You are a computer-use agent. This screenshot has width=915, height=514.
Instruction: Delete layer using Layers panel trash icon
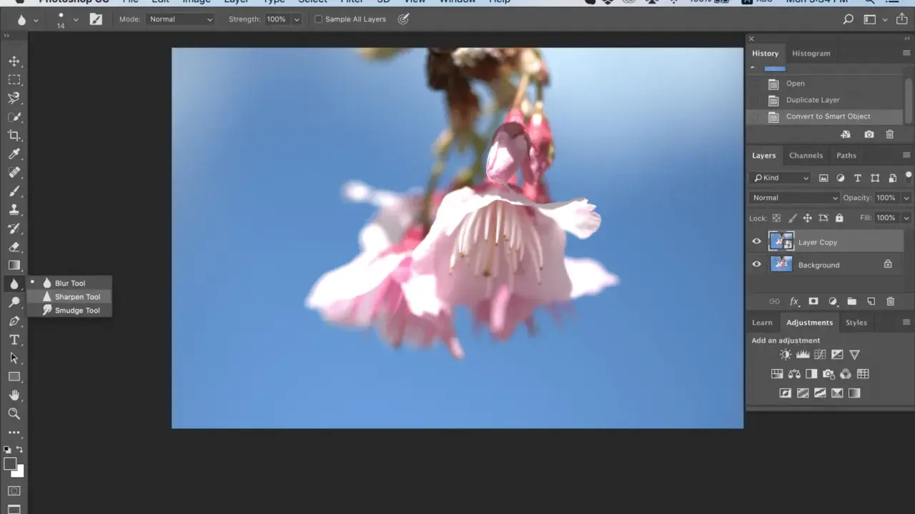tap(890, 301)
